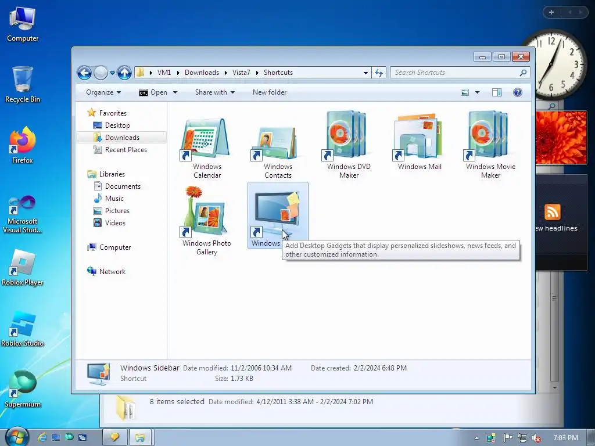Screen dimensions: 595x446
Task: Open the Music library
Action: (114, 199)
